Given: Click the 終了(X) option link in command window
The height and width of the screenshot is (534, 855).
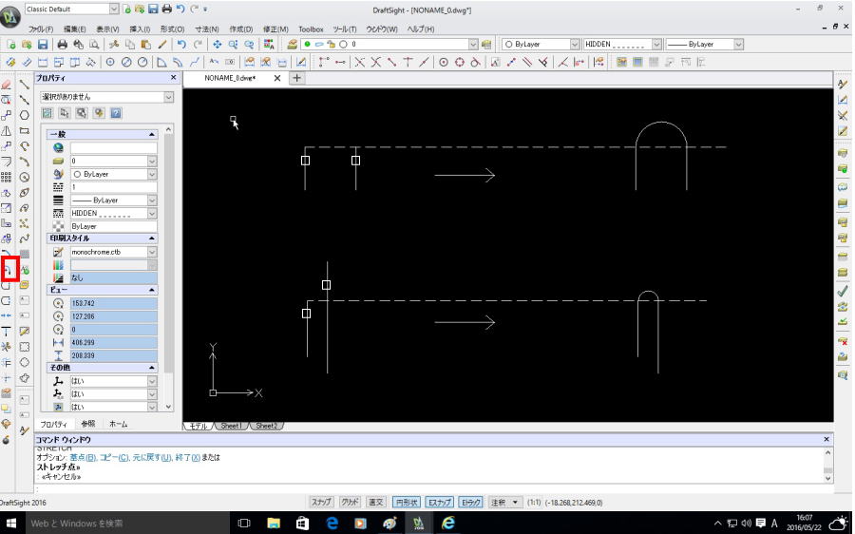Looking at the screenshot, I should coord(187,458).
